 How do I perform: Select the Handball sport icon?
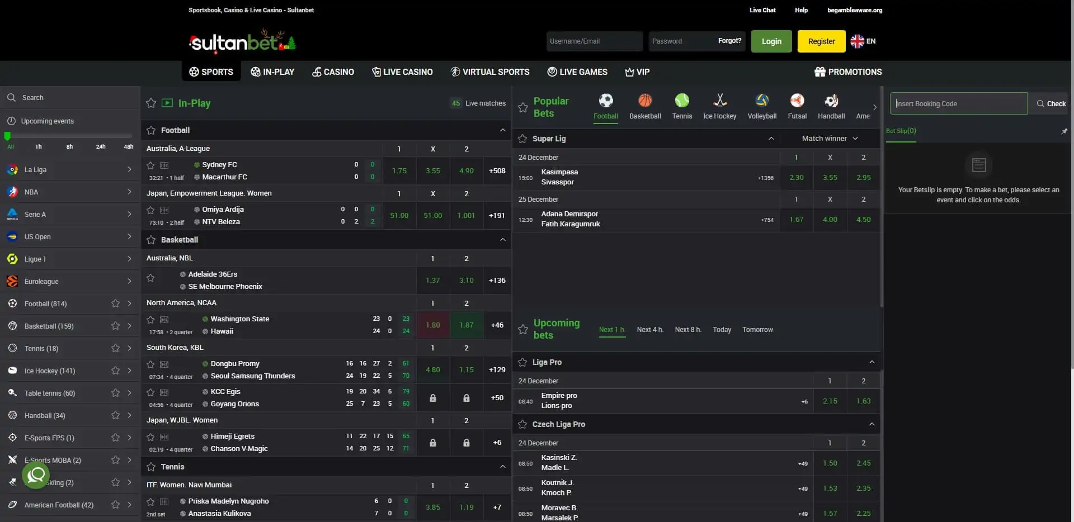(x=831, y=101)
